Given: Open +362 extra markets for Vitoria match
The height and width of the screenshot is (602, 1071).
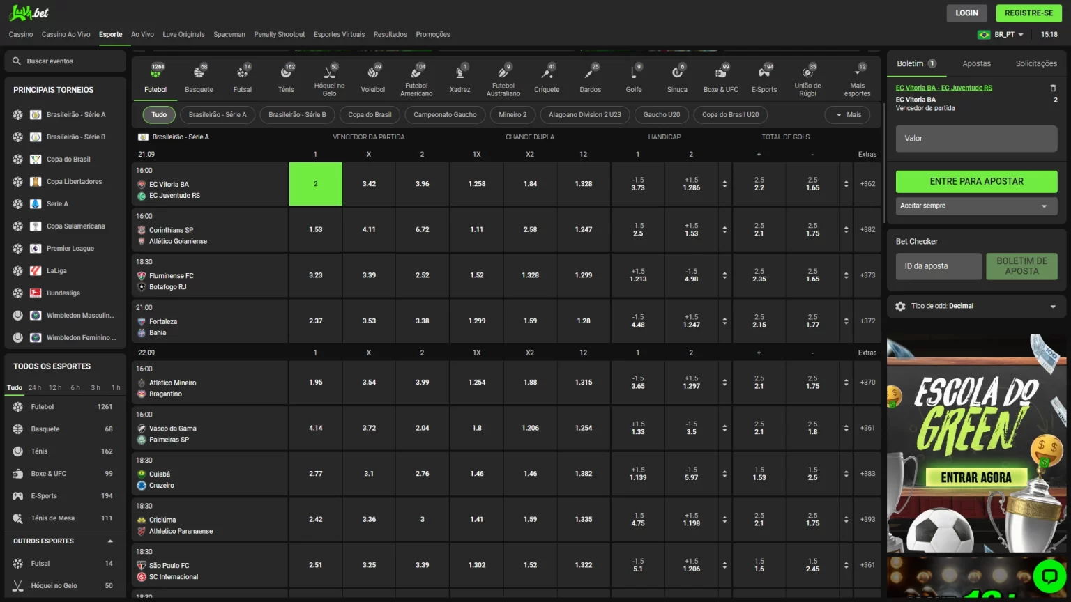Looking at the screenshot, I should [x=867, y=184].
